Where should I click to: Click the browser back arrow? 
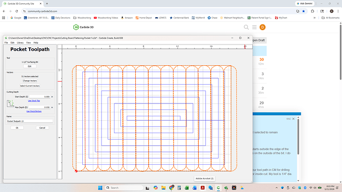click(x=4, y=11)
